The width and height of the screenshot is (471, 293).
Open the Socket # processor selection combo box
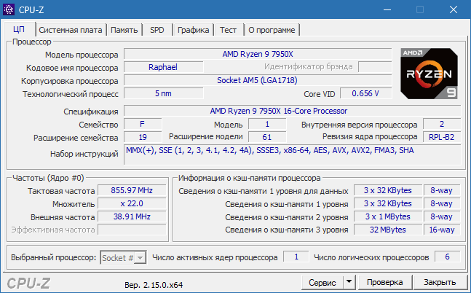click(123, 258)
